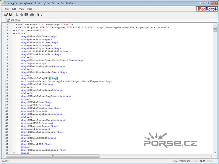Viewport: 219px width, 164px height.
Task: Click the SBCountdownTimerSoundIdentifier key text
Action: tap(51, 60)
